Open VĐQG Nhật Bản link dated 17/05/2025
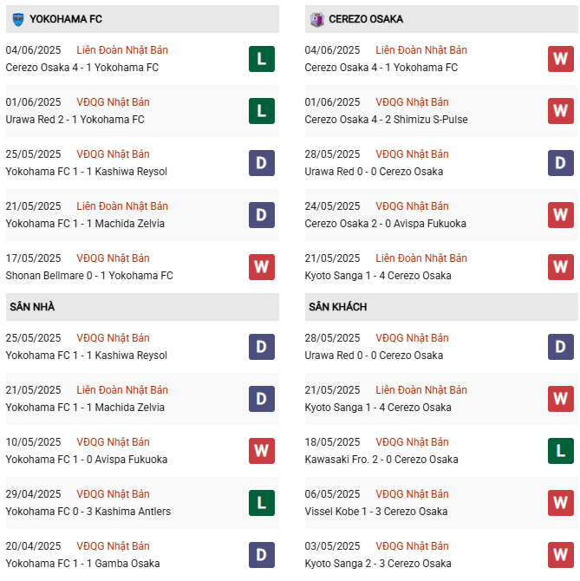The height and width of the screenshot is (581, 580). [113, 258]
